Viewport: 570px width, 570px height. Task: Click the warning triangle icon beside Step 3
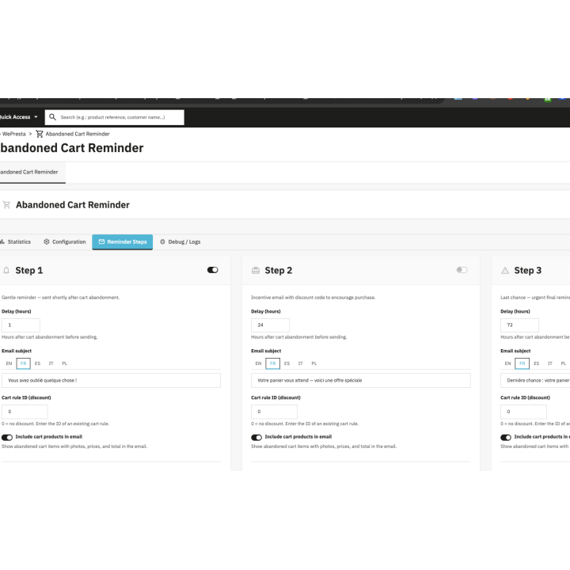point(505,270)
